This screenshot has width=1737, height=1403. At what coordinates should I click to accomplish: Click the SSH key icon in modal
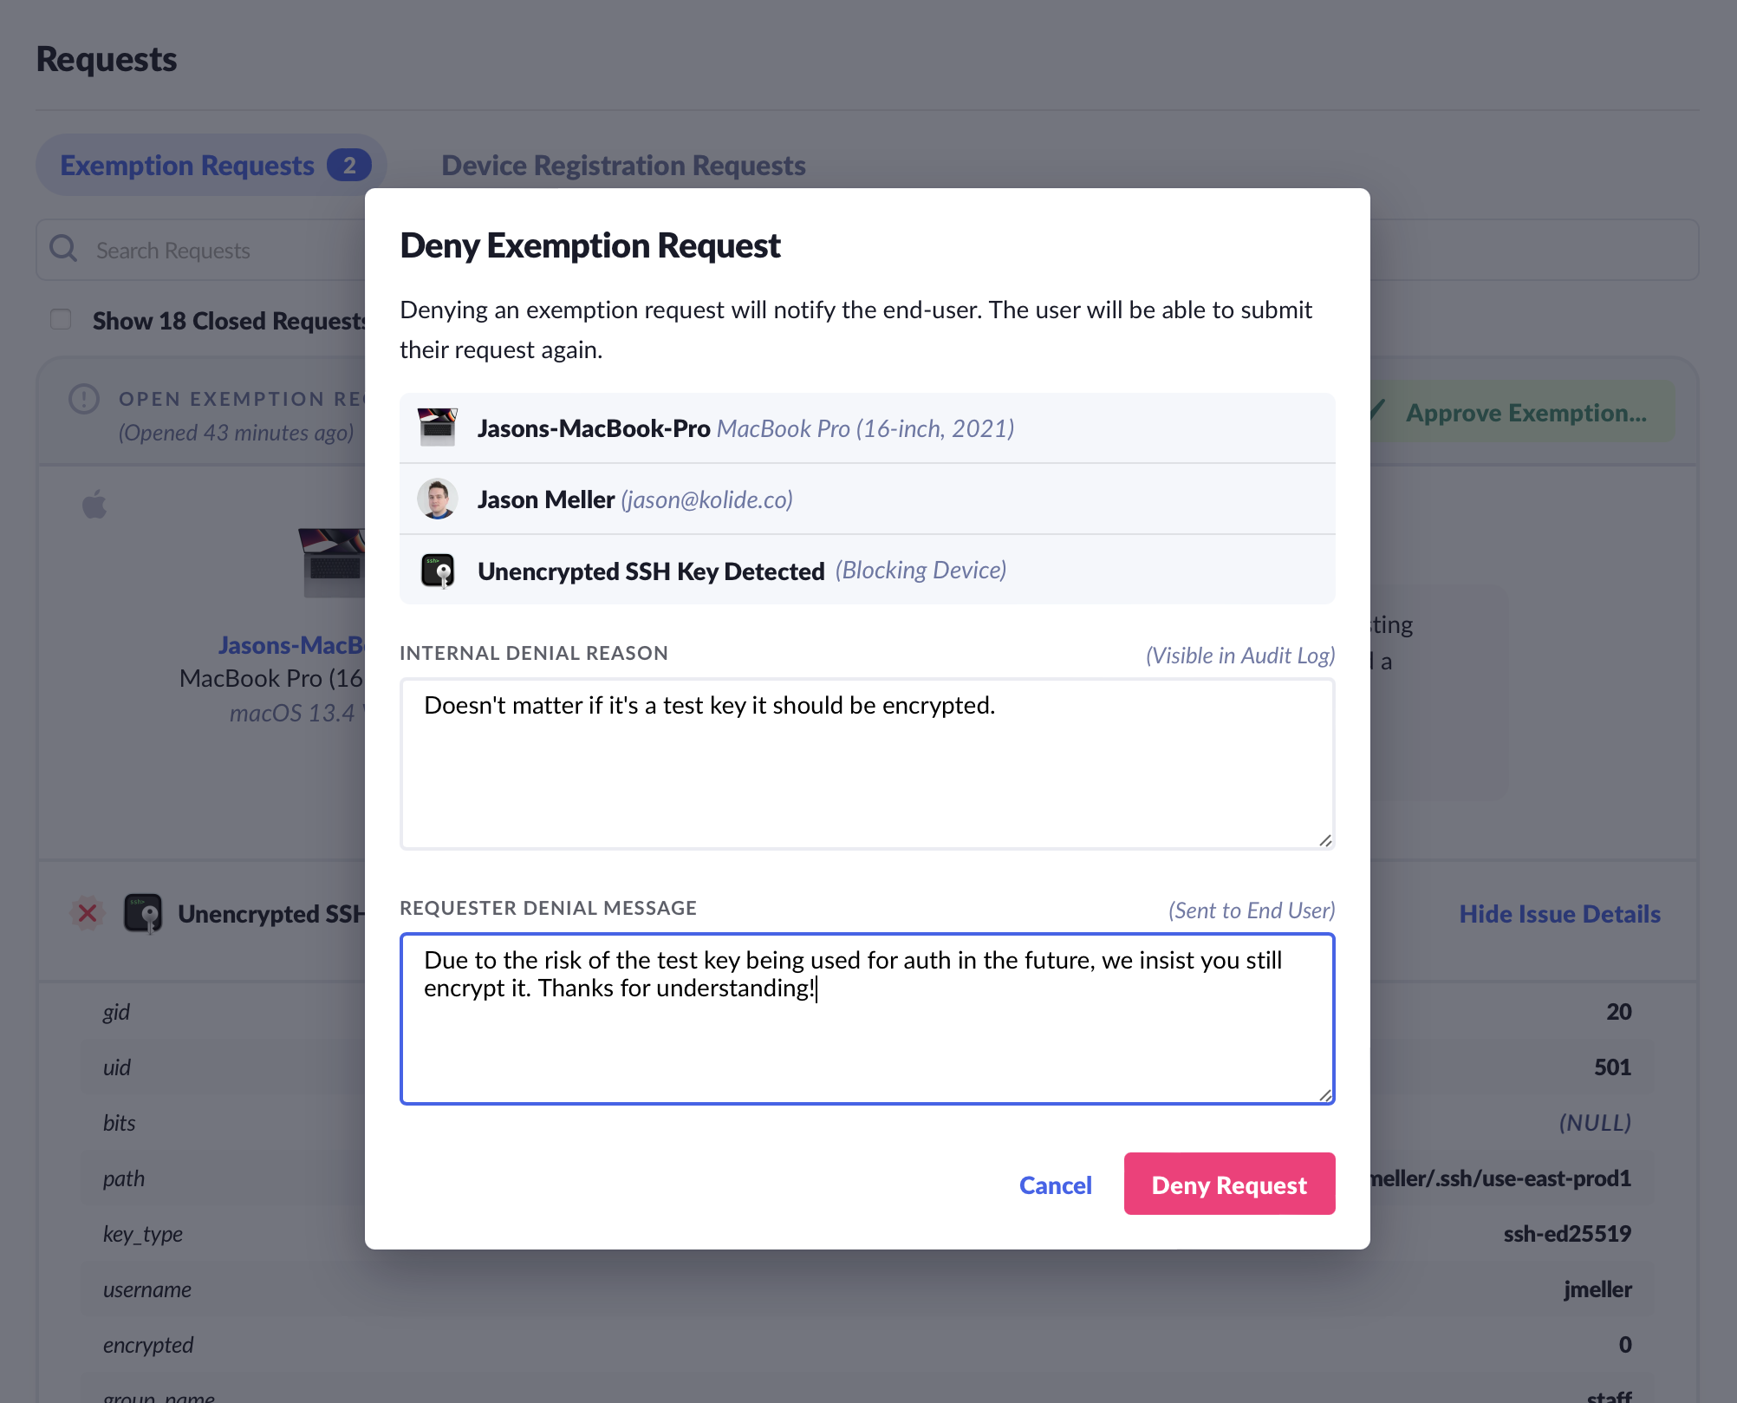[438, 571]
